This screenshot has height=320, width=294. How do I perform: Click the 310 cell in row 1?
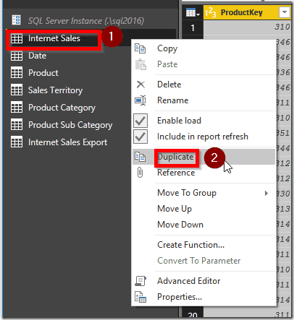(x=247, y=27)
